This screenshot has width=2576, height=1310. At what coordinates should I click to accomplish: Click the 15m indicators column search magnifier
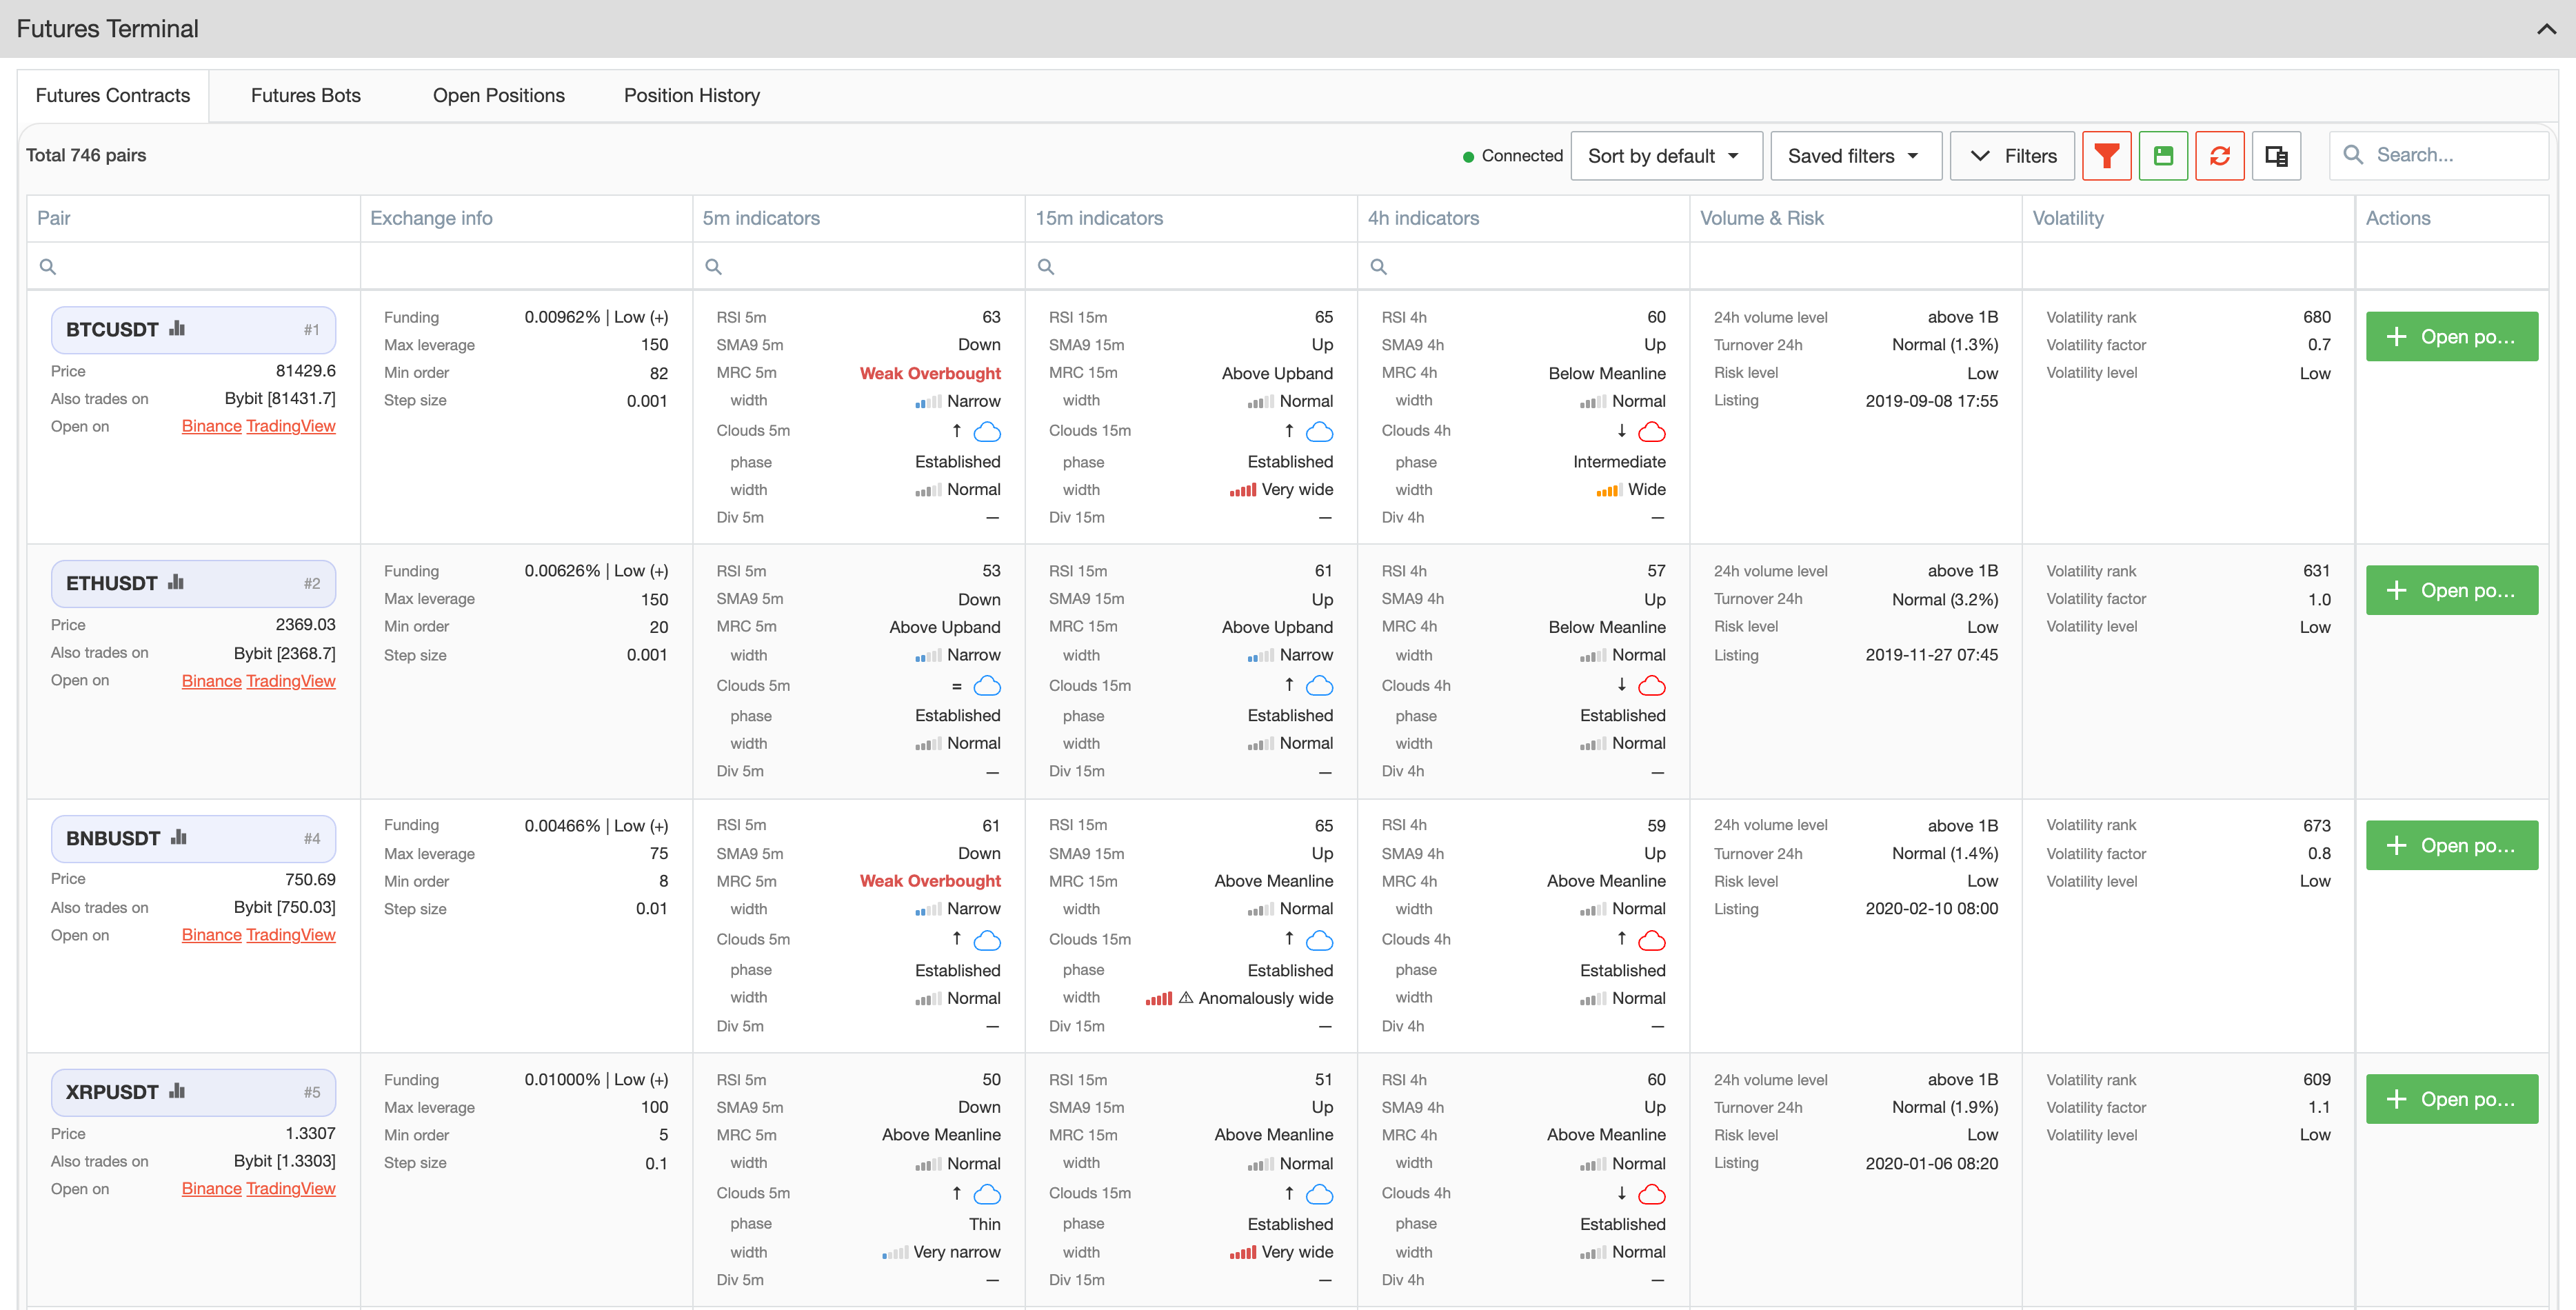1046,267
